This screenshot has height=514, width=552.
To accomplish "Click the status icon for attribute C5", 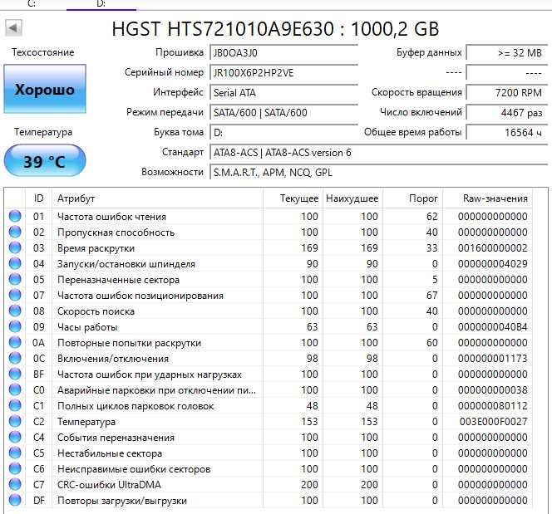I will pos(15,453).
